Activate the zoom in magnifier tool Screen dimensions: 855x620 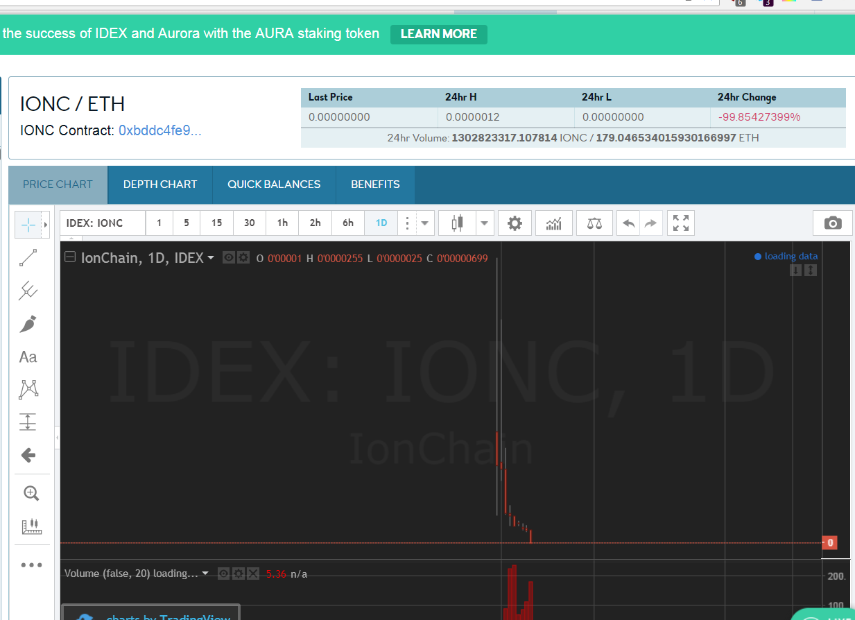click(31, 493)
